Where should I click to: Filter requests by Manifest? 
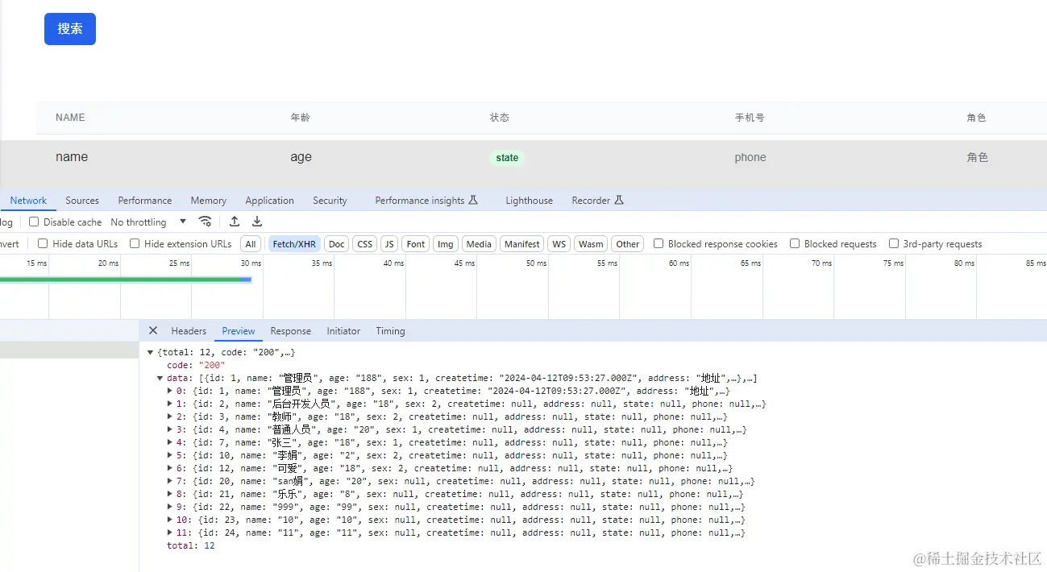[522, 244]
